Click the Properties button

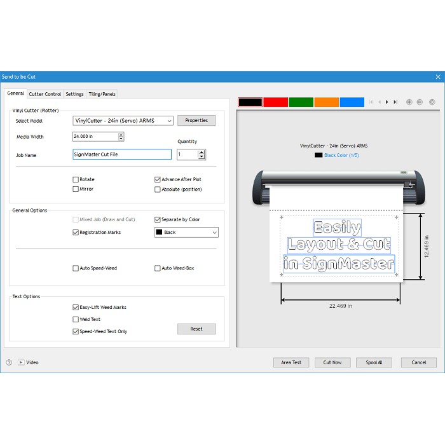pyautogui.click(x=196, y=121)
